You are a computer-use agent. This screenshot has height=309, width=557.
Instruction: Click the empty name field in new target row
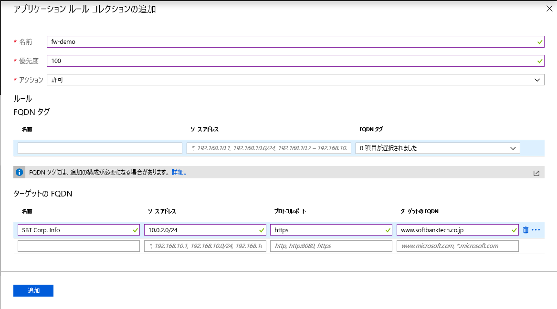pyautogui.click(x=79, y=246)
